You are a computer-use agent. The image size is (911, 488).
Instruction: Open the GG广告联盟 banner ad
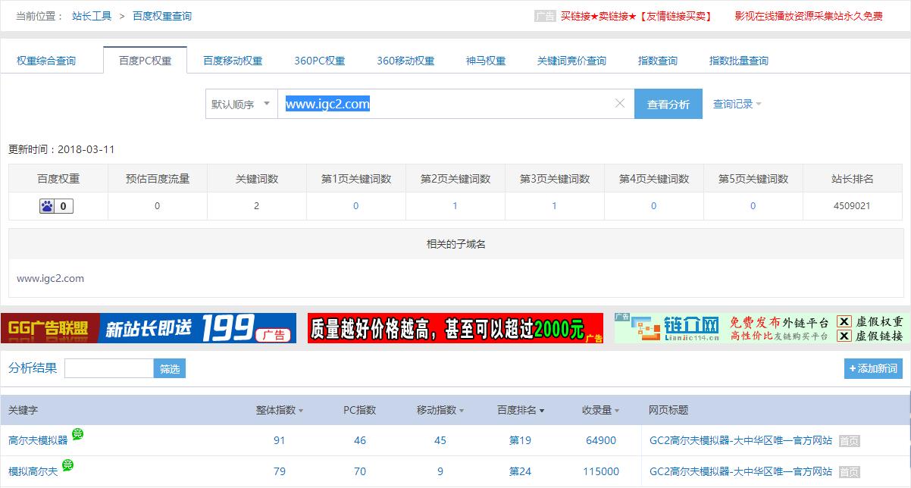tap(149, 328)
